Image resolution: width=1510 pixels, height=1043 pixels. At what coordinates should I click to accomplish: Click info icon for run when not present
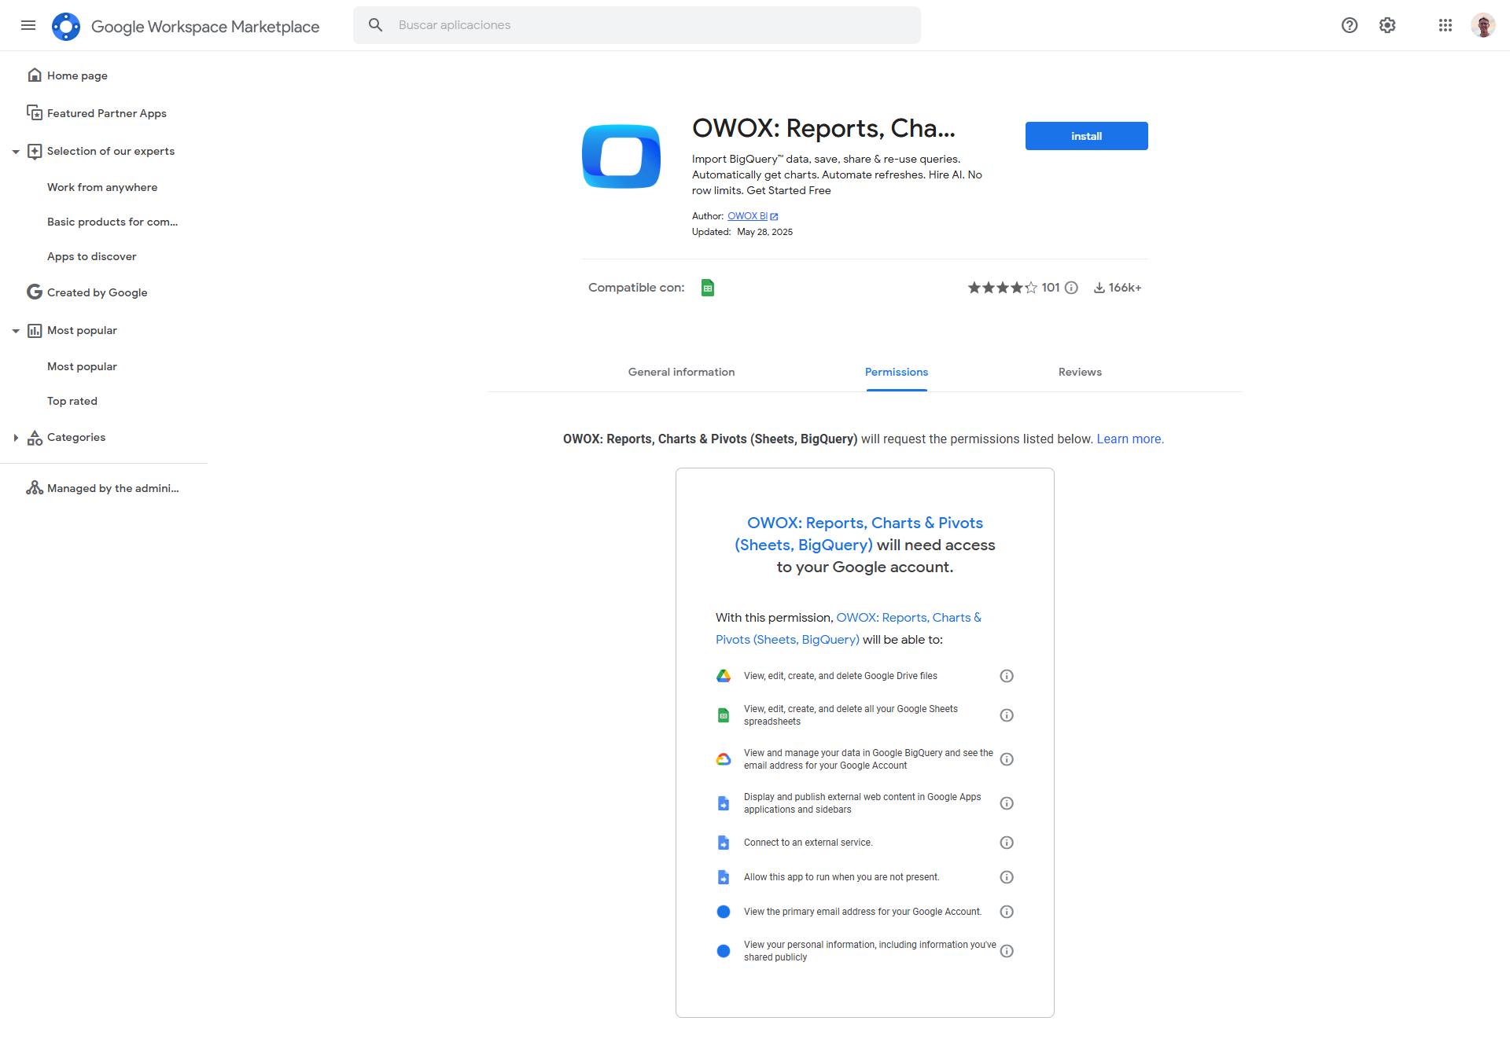click(1007, 877)
